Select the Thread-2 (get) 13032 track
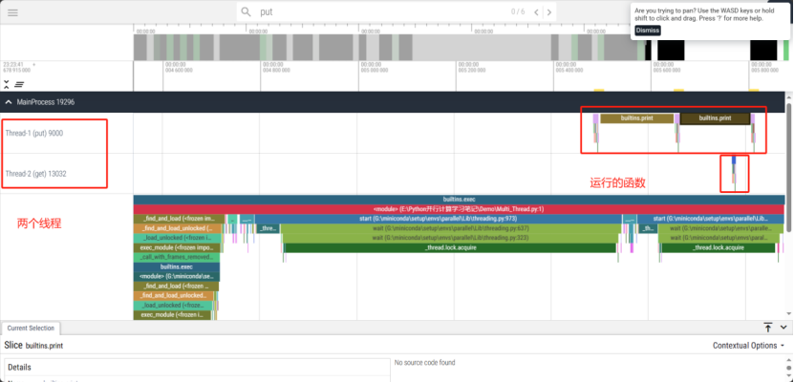 [35, 174]
